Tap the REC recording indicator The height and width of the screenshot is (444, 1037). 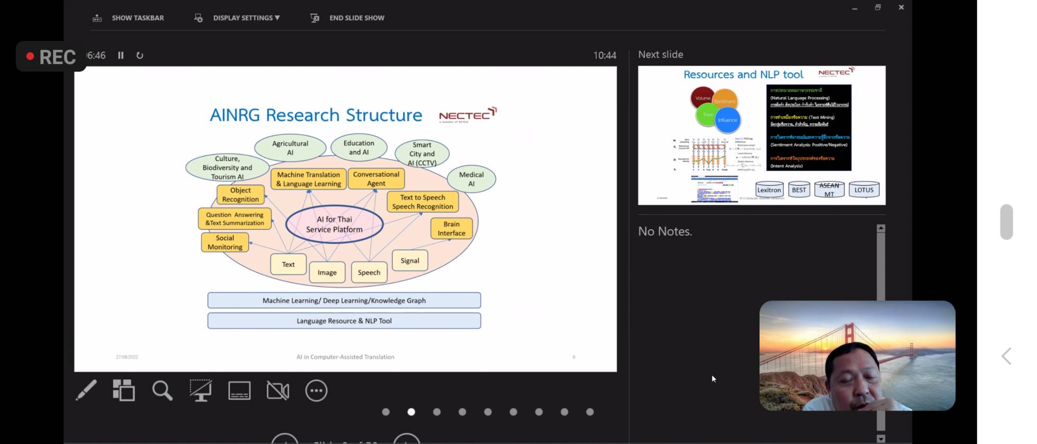[51, 57]
